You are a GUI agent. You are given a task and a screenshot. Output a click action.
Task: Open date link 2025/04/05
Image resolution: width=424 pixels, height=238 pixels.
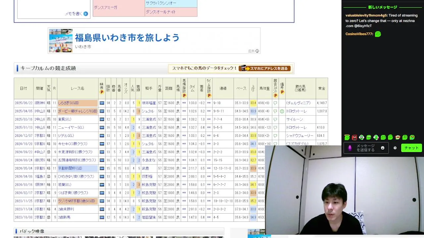24,111
